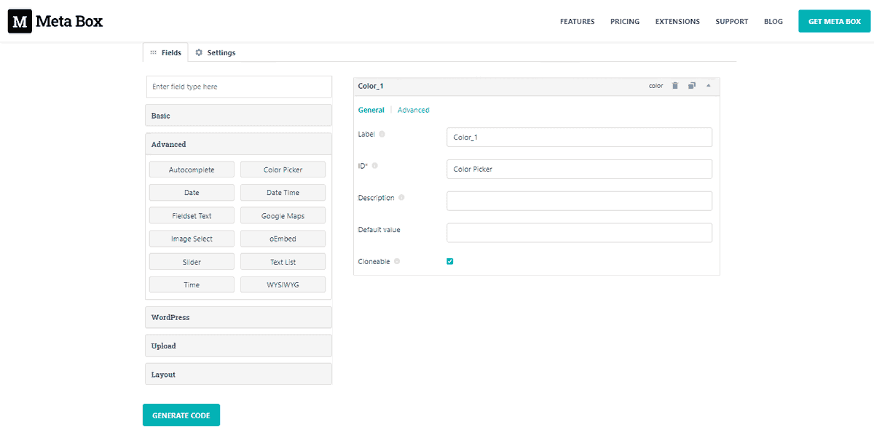Click help icon next to Description
The image size is (874, 435).
pos(401,198)
